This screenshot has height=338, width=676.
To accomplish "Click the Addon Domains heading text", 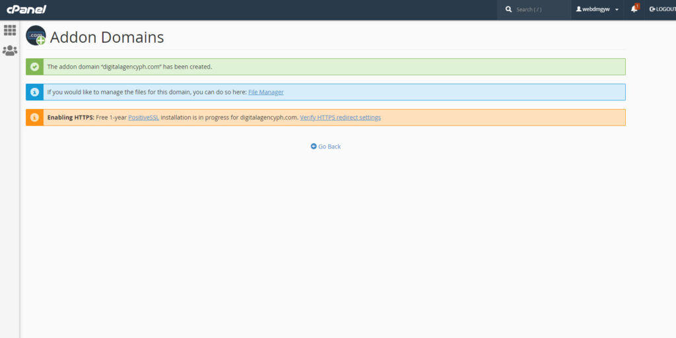I will click(107, 37).
